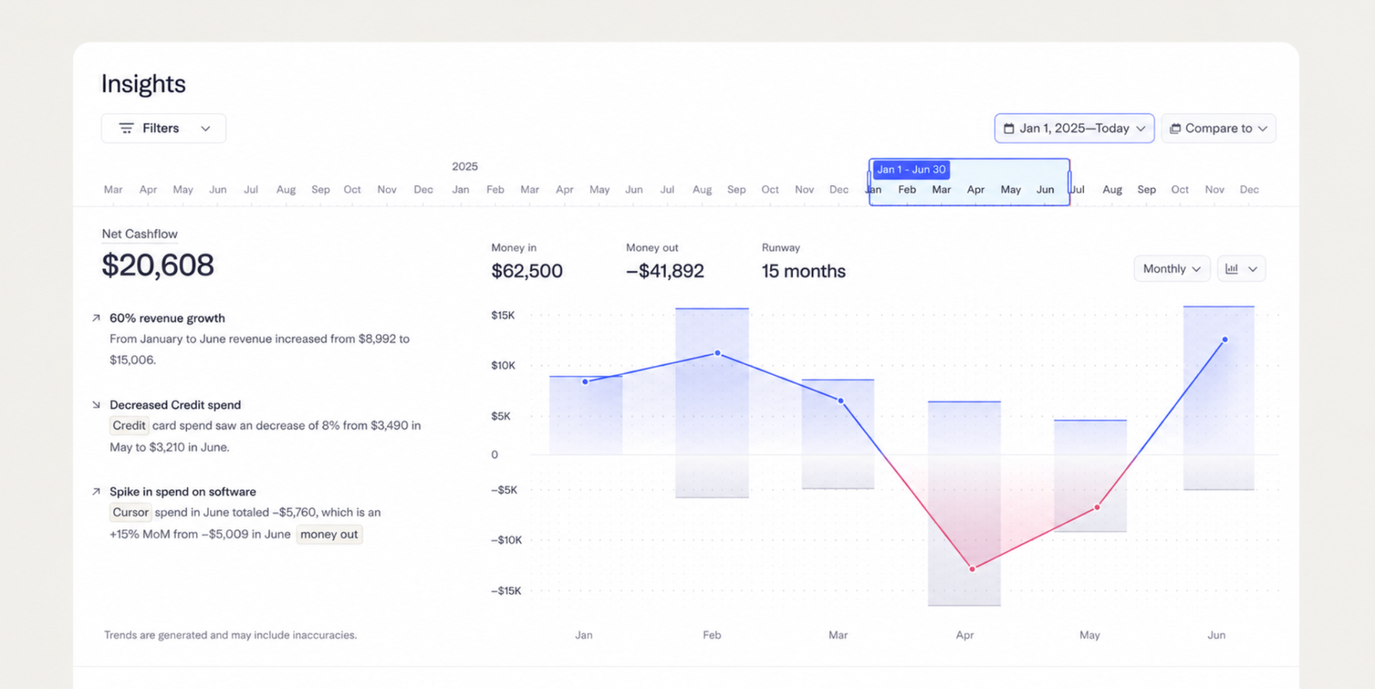Click the 15 months Runway value
1375x689 pixels.
804,271
